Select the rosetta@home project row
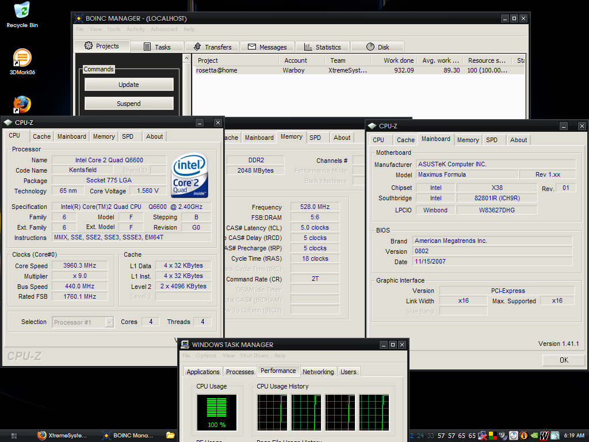The height and width of the screenshot is (442, 589). click(360, 70)
